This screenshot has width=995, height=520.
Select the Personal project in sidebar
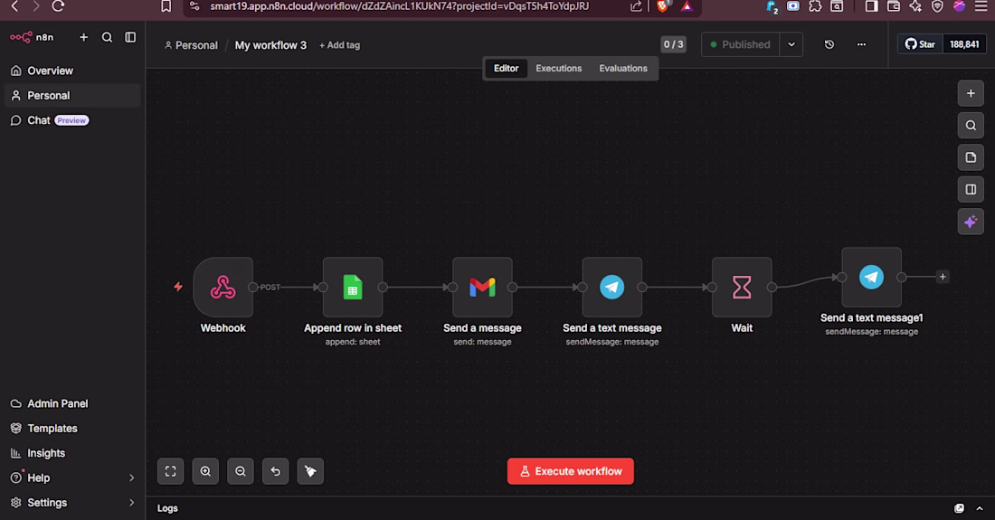72,95
